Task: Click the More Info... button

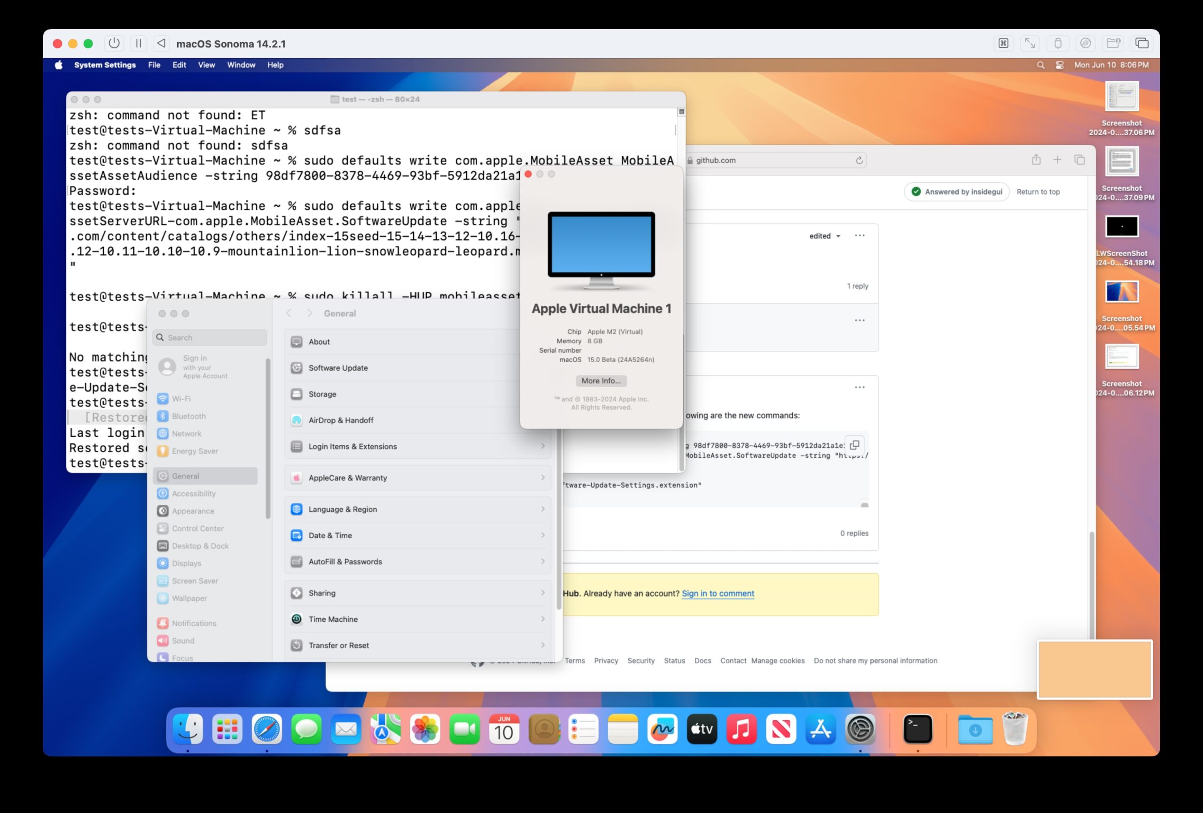Action: [601, 381]
